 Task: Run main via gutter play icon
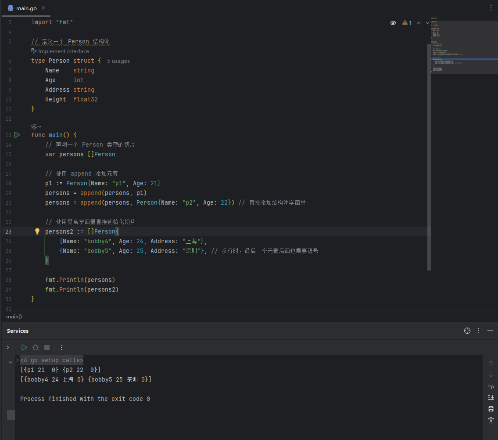(17, 135)
